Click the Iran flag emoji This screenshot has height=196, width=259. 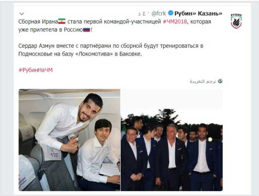62,21
